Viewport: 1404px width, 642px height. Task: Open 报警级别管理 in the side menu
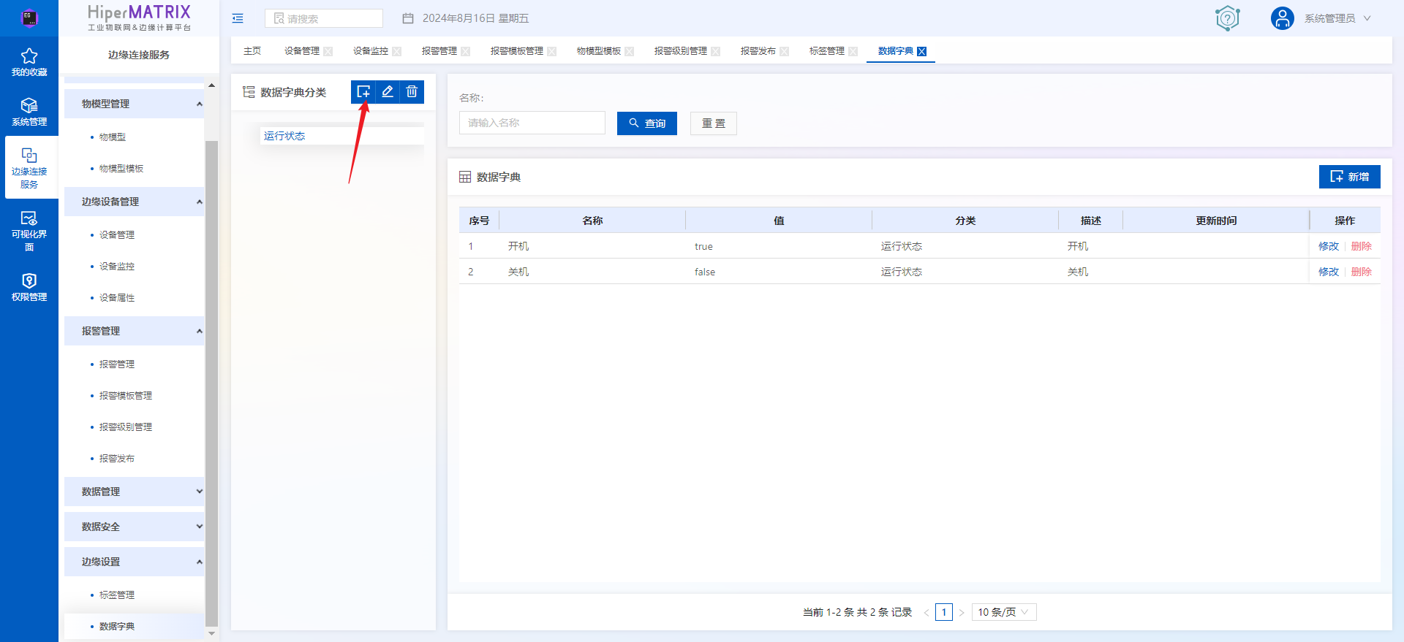pyautogui.click(x=126, y=427)
